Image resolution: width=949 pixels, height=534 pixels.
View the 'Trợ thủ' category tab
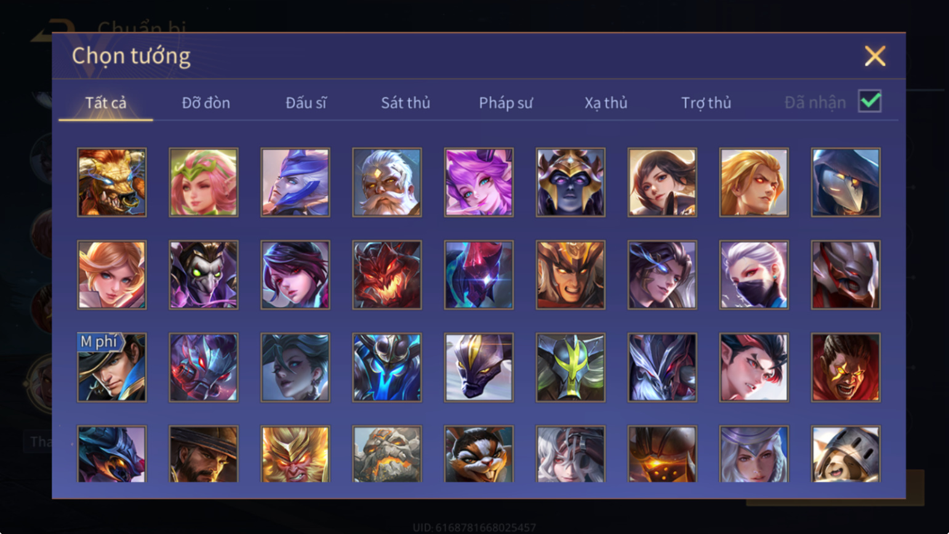click(706, 103)
